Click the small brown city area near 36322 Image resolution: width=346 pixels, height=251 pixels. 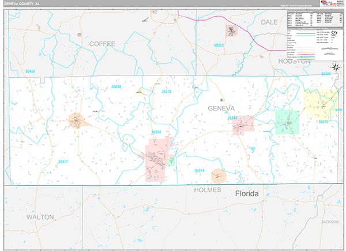pos(231,31)
